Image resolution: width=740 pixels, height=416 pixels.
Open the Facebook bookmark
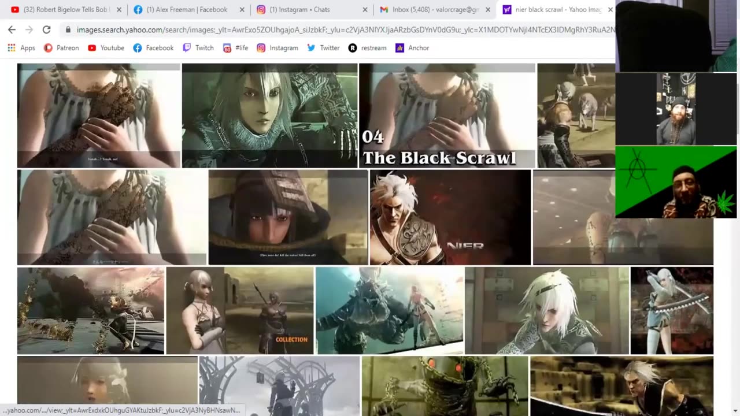point(153,48)
